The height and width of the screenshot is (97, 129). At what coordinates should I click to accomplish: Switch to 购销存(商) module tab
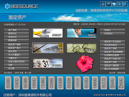(x=121, y=83)
